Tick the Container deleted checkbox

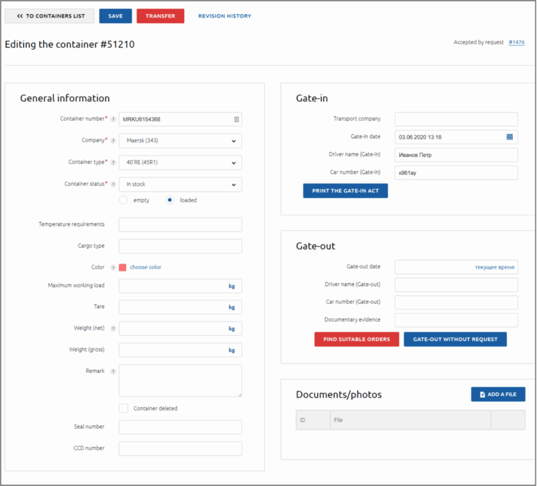coord(124,408)
